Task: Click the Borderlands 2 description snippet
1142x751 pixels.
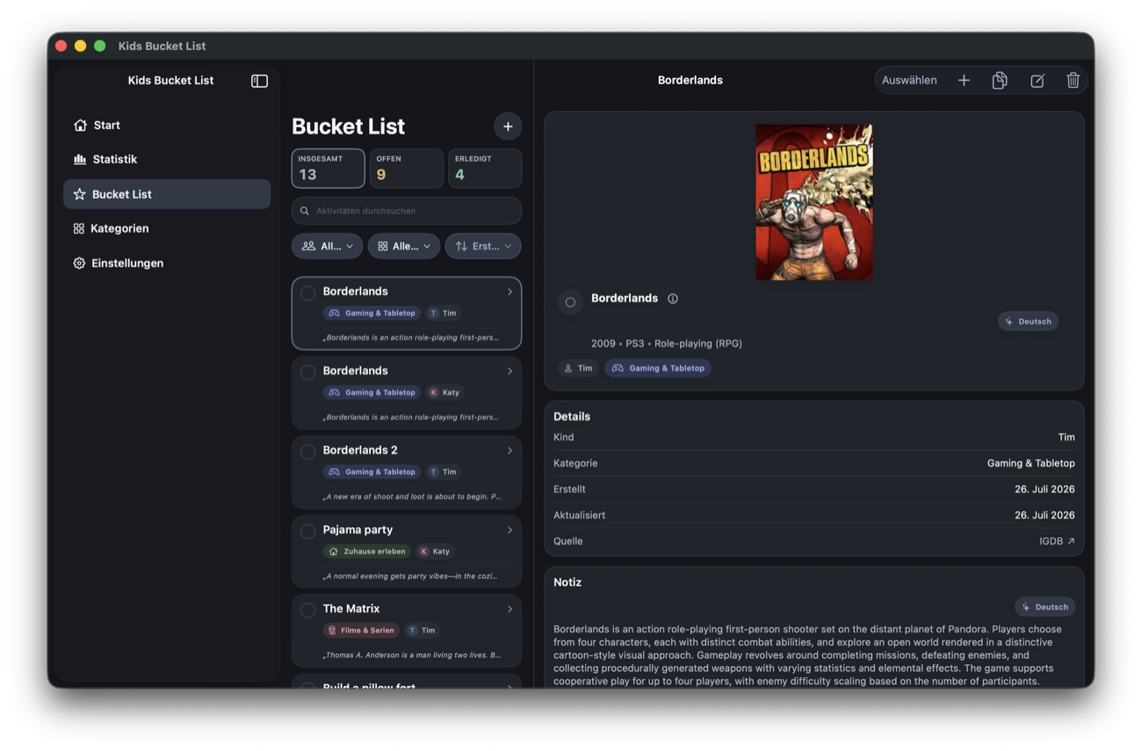Action: (412, 496)
